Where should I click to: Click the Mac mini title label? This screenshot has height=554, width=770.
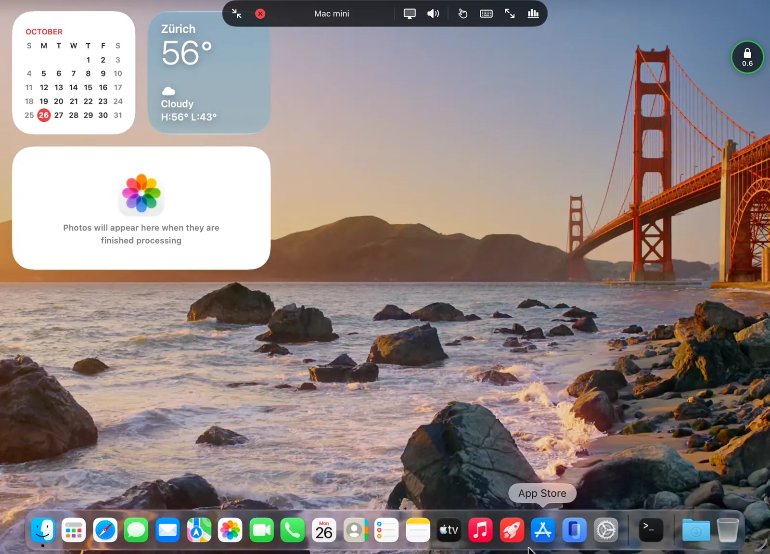(x=332, y=13)
